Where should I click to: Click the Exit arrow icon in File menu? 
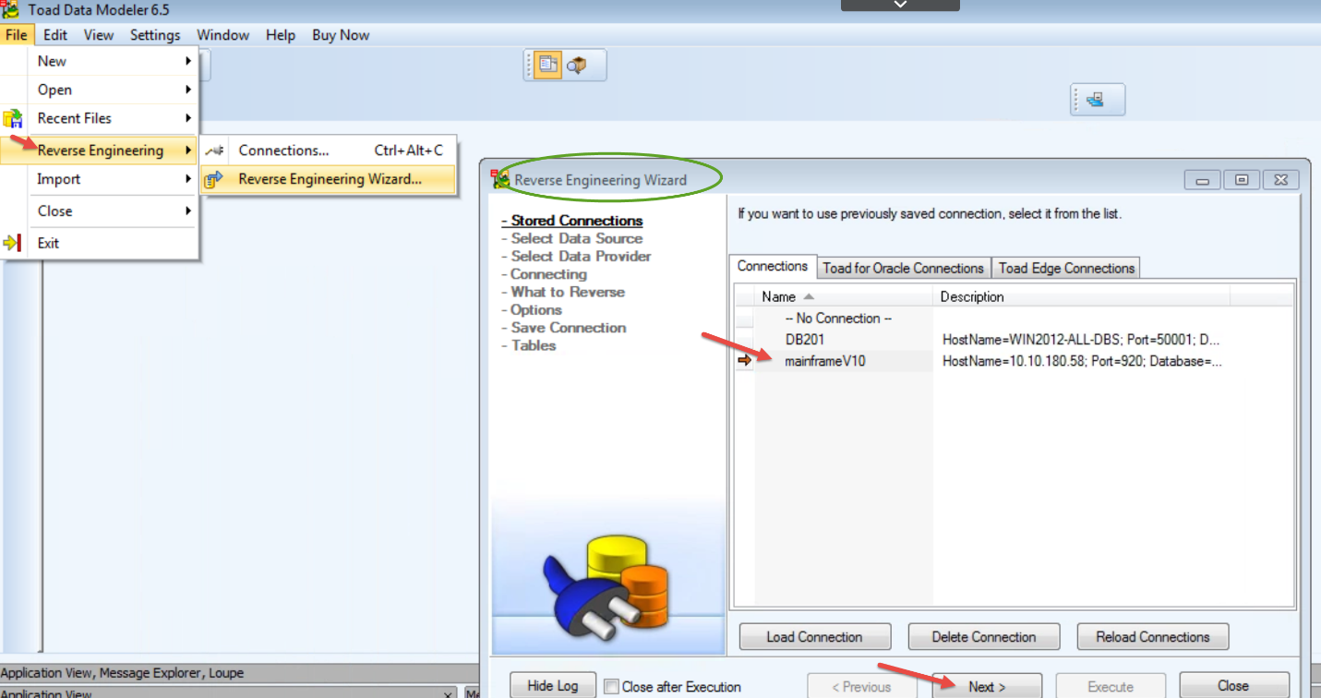click(x=13, y=244)
